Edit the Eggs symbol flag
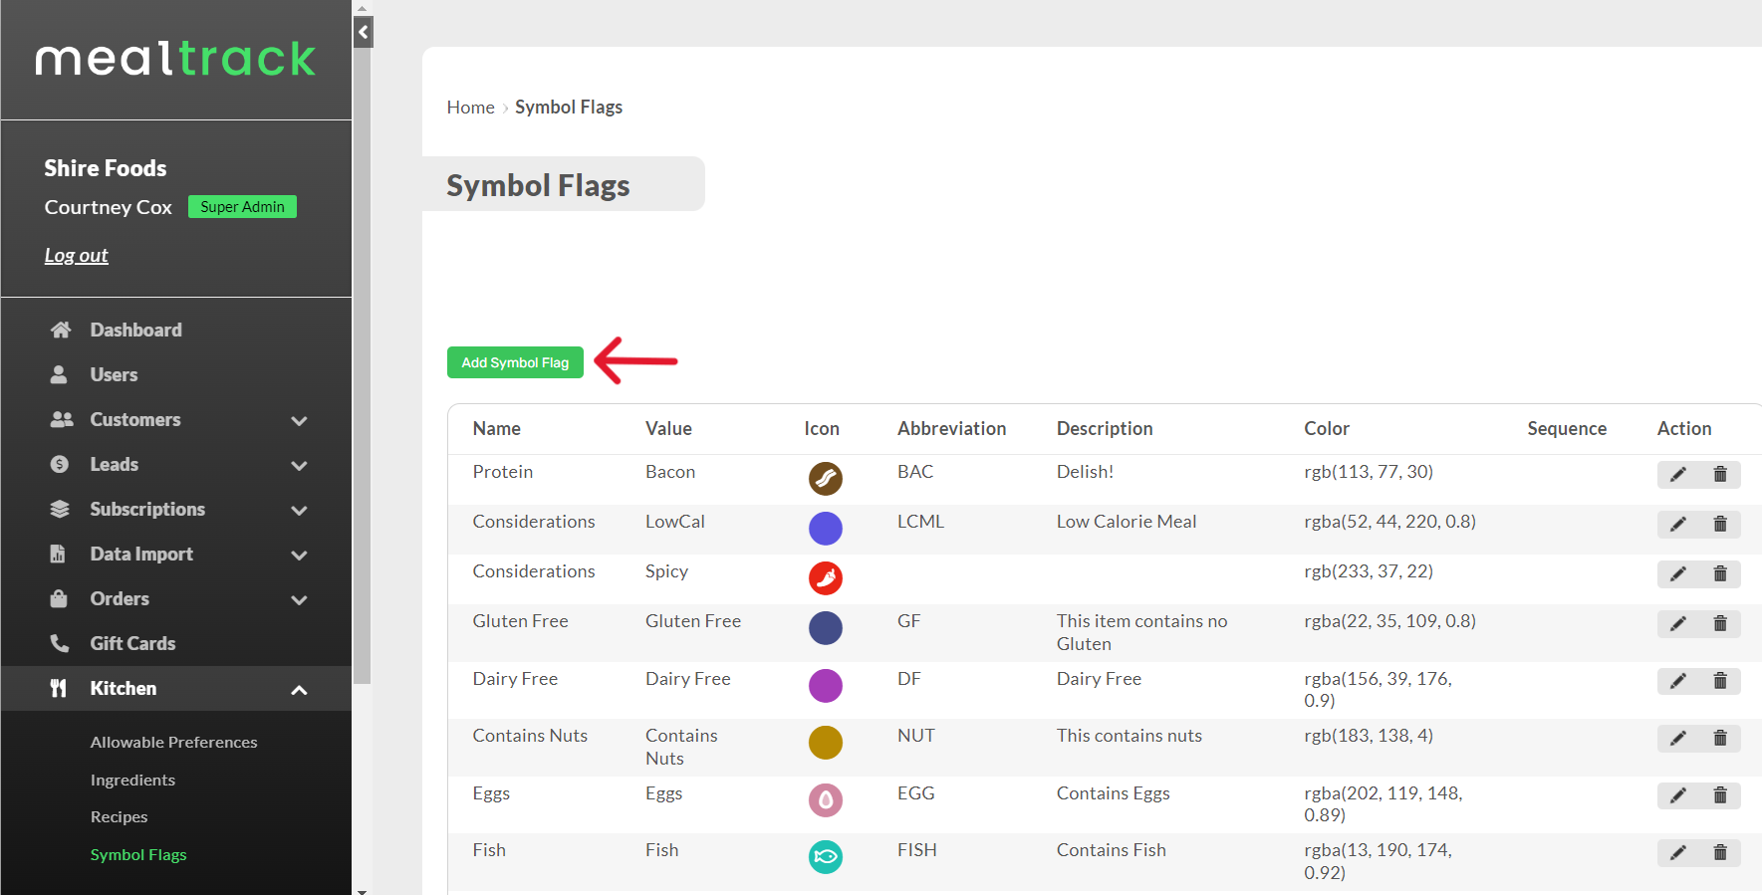 point(1678,796)
